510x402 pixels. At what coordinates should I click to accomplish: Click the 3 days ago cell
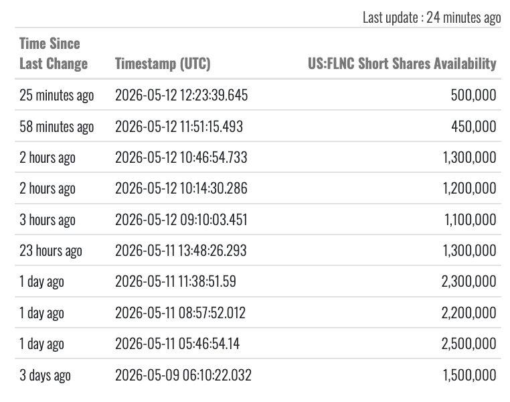(x=45, y=375)
